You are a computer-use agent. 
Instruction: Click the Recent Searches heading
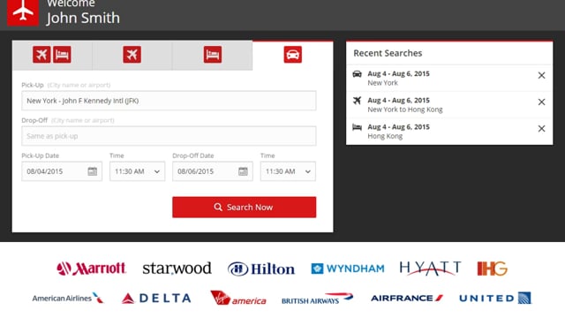coord(388,53)
